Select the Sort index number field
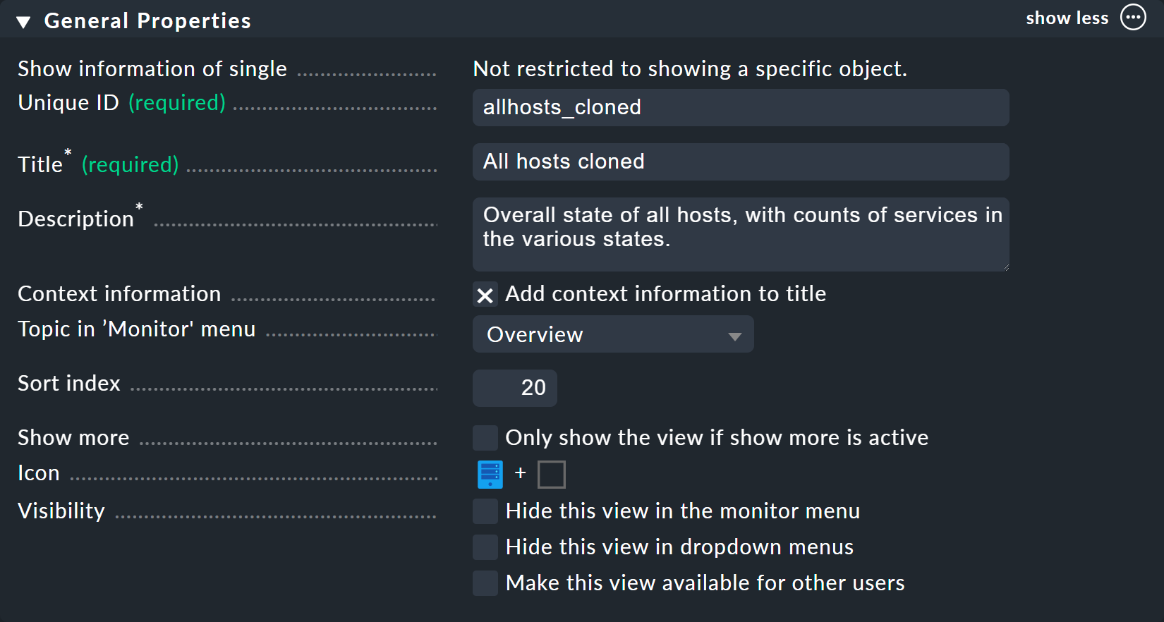1164x622 pixels. (515, 388)
